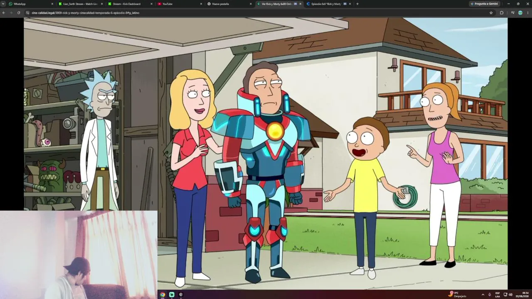Open the network settings tray icon
This screenshot has height=299, width=532.
505,294
